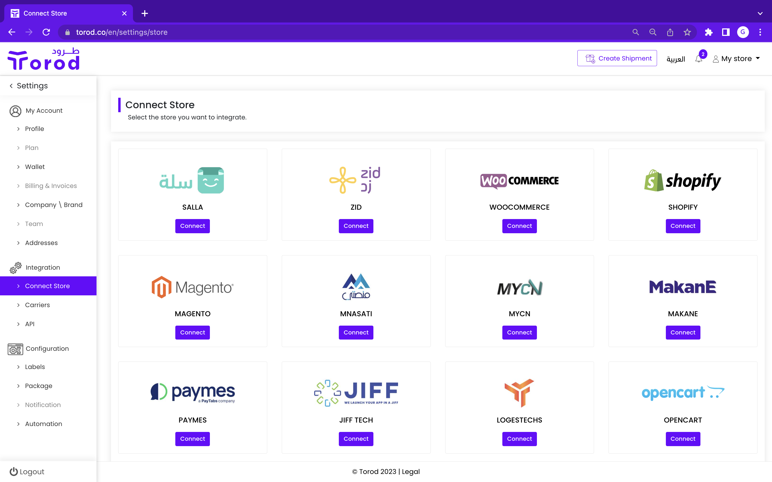Select Connect Store in the sidebar
Image resolution: width=772 pixels, height=482 pixels.
click(48, 286)
